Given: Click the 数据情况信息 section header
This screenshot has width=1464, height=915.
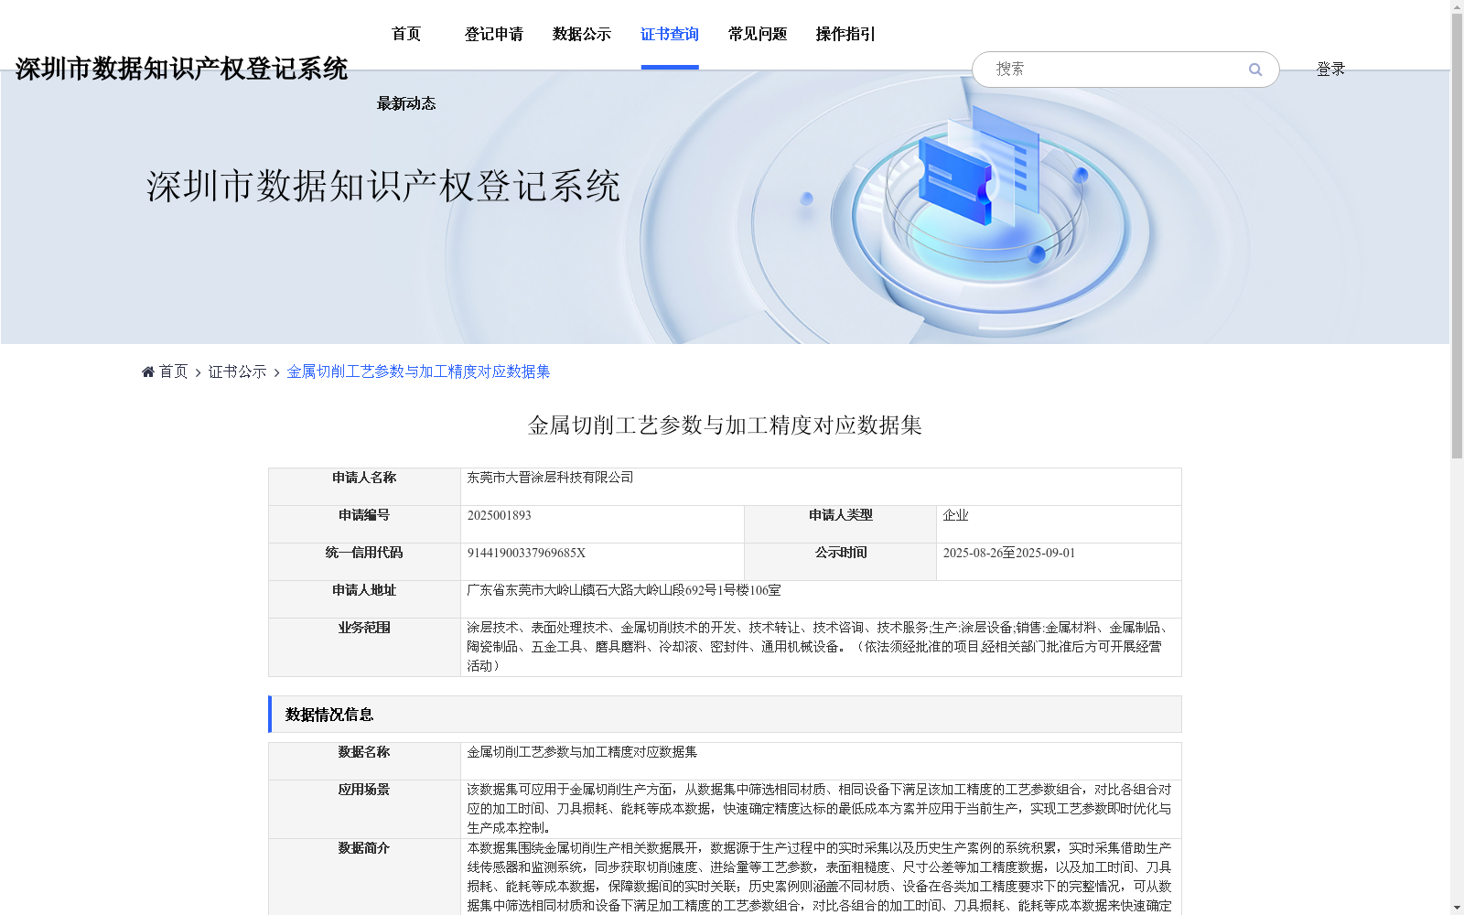Looking at the screenshot, I should point(329,715).
